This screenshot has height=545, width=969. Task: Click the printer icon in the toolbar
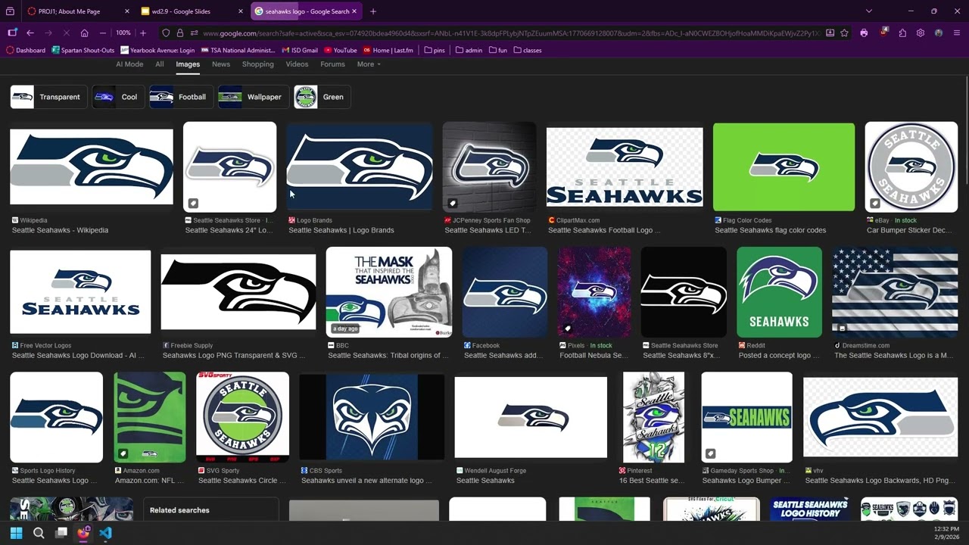[x=864, y=33]
